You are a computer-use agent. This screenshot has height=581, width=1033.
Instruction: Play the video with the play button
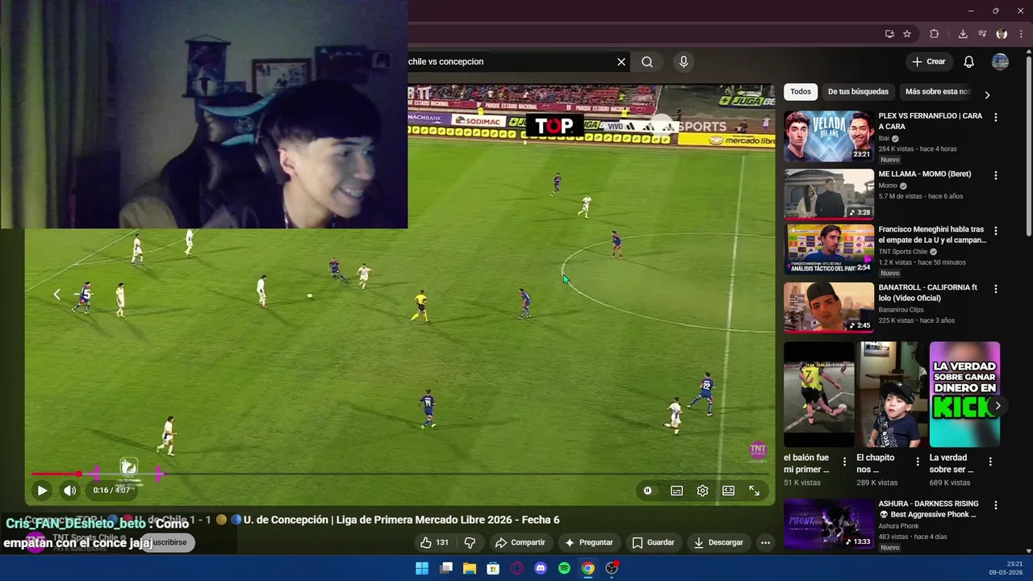click(x=42, y=490)
